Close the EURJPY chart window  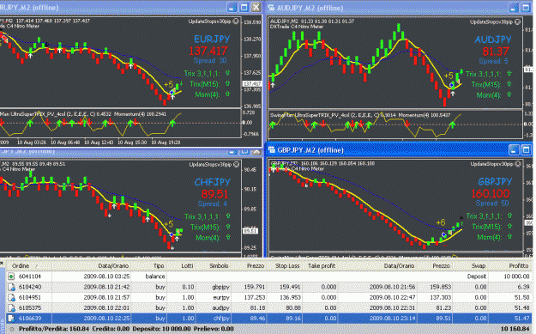(256, 7)
